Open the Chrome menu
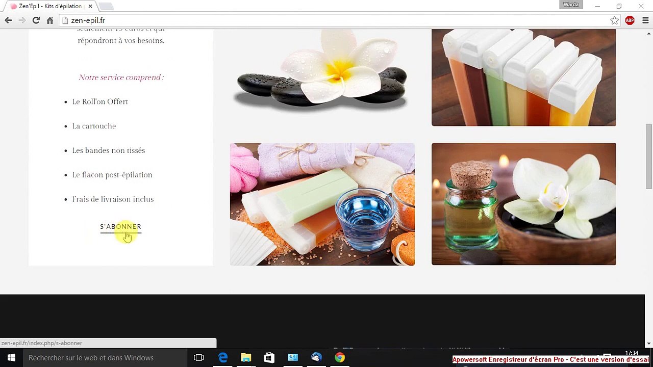This screenshot has height=367, width=653. click(x=645, y=20)
